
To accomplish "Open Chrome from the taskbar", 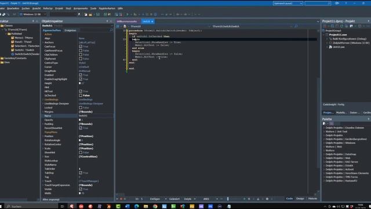I will point(155,207).
